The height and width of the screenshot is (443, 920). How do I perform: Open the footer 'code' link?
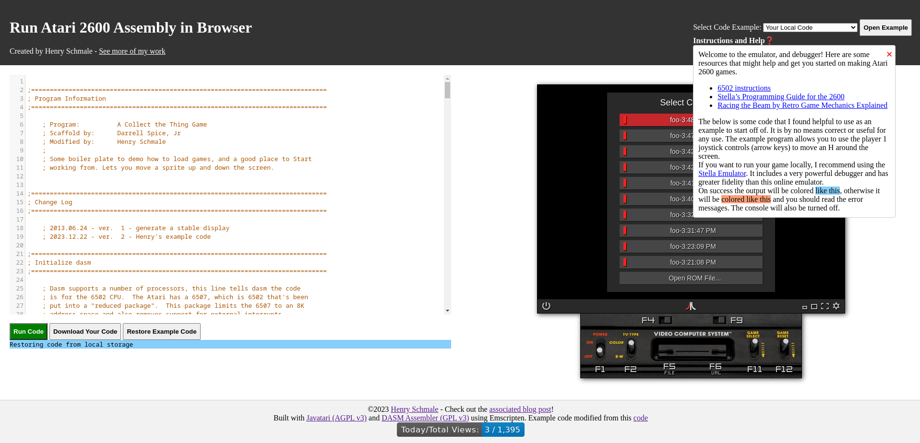(x=640, y=418)
